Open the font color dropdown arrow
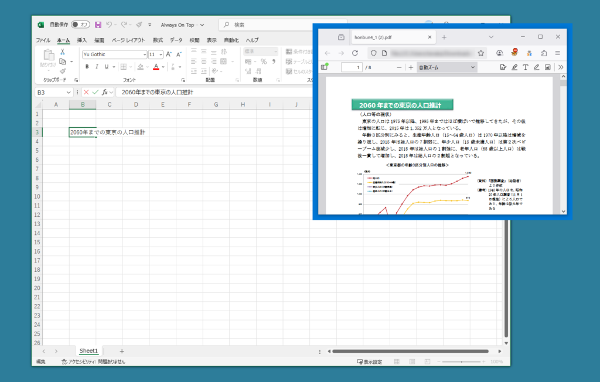This screenshot has height=382, width=600. (x=163, y=67)
